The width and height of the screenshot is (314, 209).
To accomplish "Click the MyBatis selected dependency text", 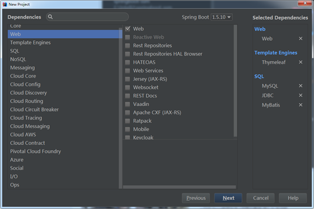I will click(271, 105).
